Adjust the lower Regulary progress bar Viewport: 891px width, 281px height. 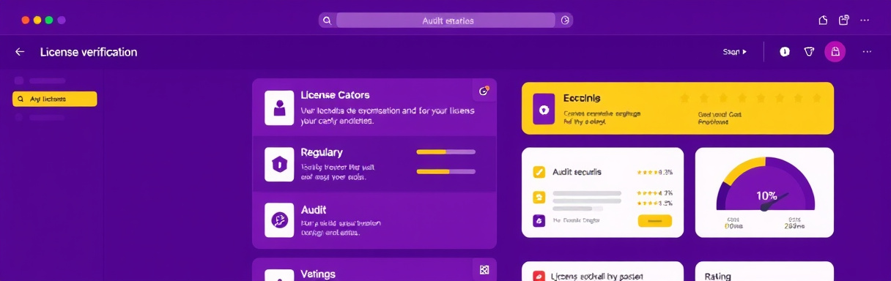click(x=445, y=171)
